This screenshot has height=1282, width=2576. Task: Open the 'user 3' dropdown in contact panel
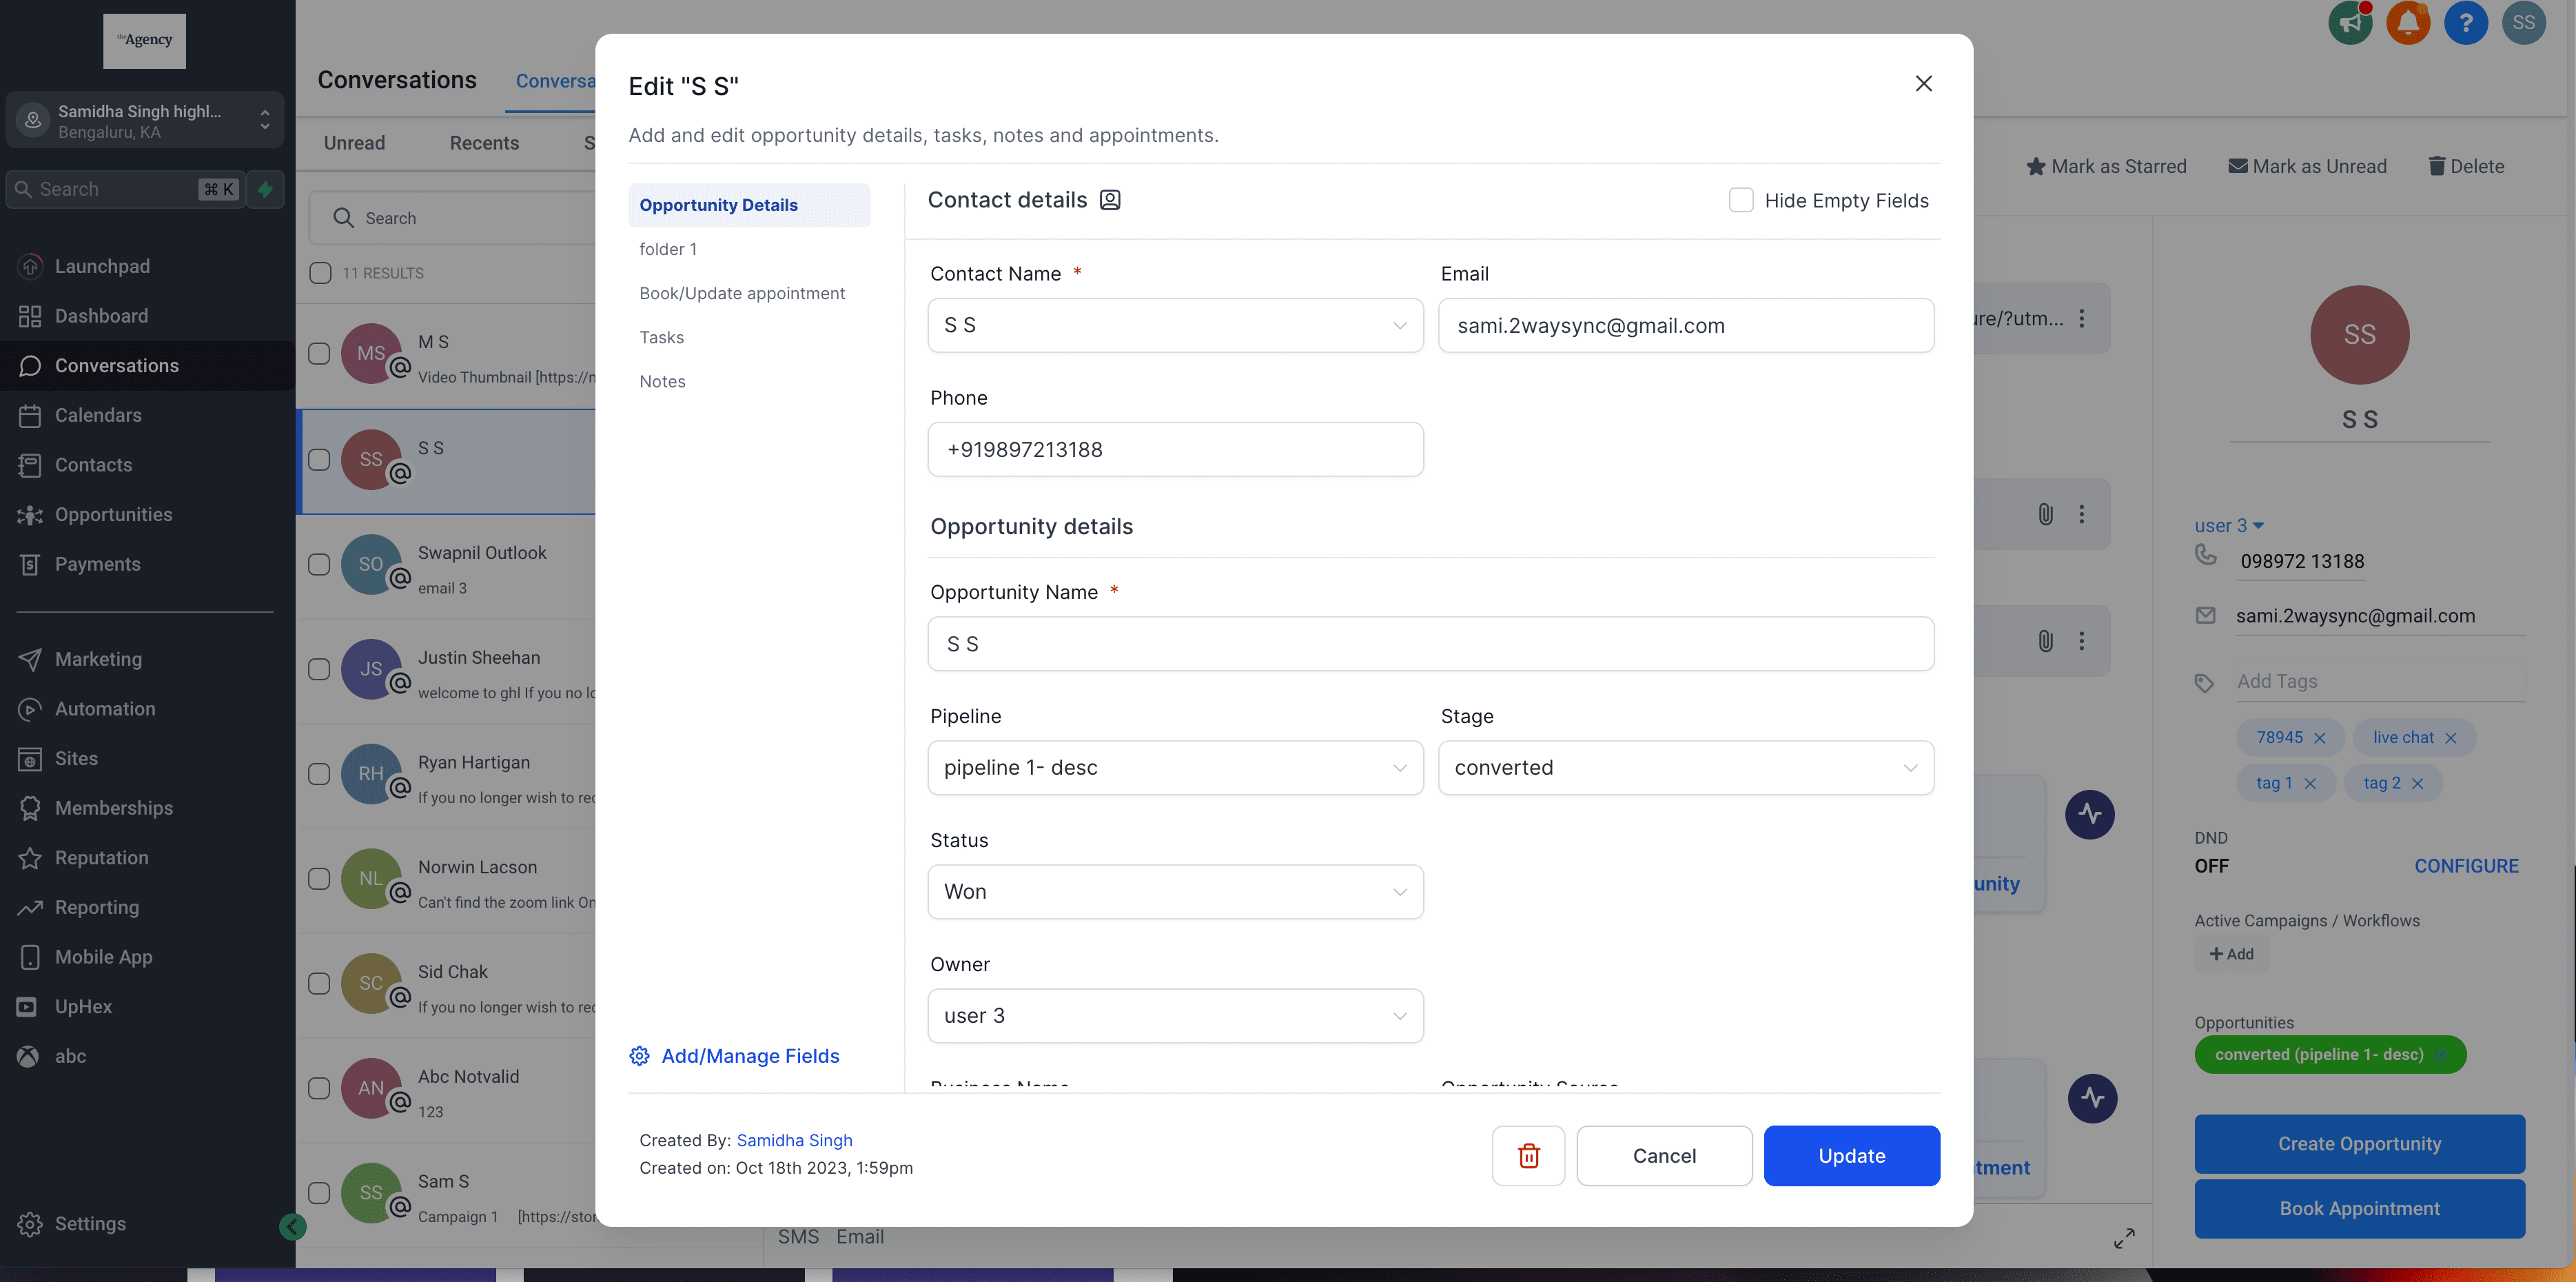pos(2229,526)
